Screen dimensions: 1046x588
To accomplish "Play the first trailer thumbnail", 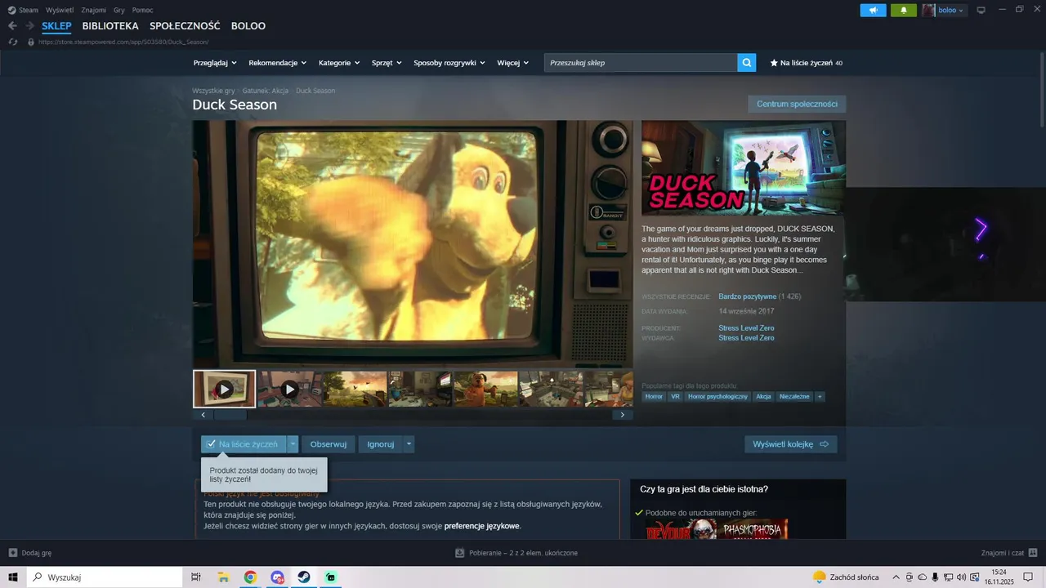I will point(224,389).
